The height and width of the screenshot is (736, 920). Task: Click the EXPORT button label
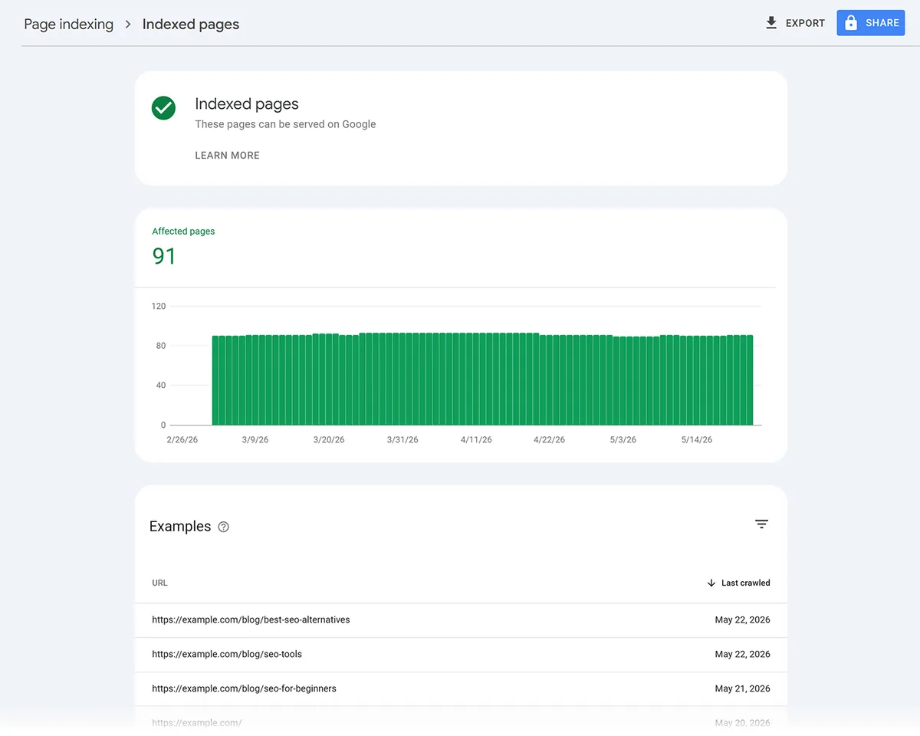pos(805,23)
